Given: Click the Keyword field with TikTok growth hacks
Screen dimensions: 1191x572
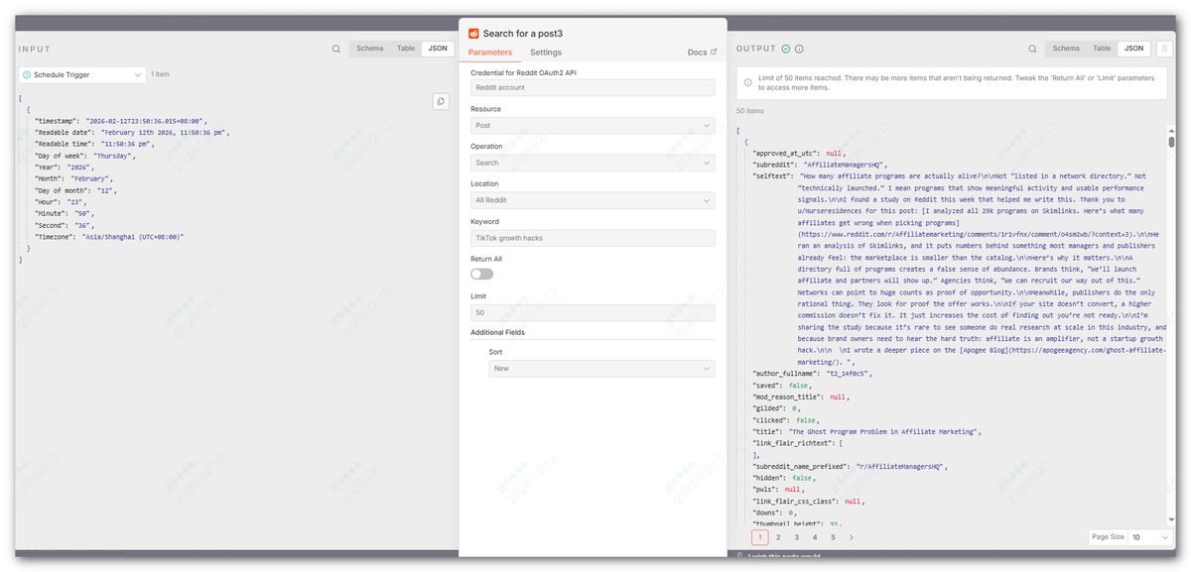Looking at the screenshot, I should tap(593, 238).
